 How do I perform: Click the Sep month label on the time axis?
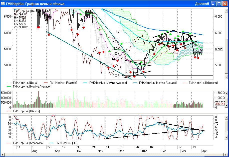(57, 151)
